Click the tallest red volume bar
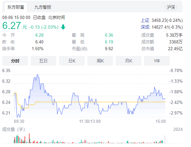The height and width of the screenshot is (147, 191). click(29, 138)
